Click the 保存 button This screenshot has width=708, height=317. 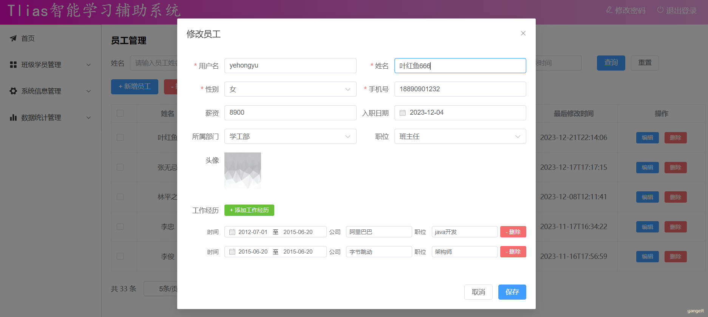click(x=512, y=292)
